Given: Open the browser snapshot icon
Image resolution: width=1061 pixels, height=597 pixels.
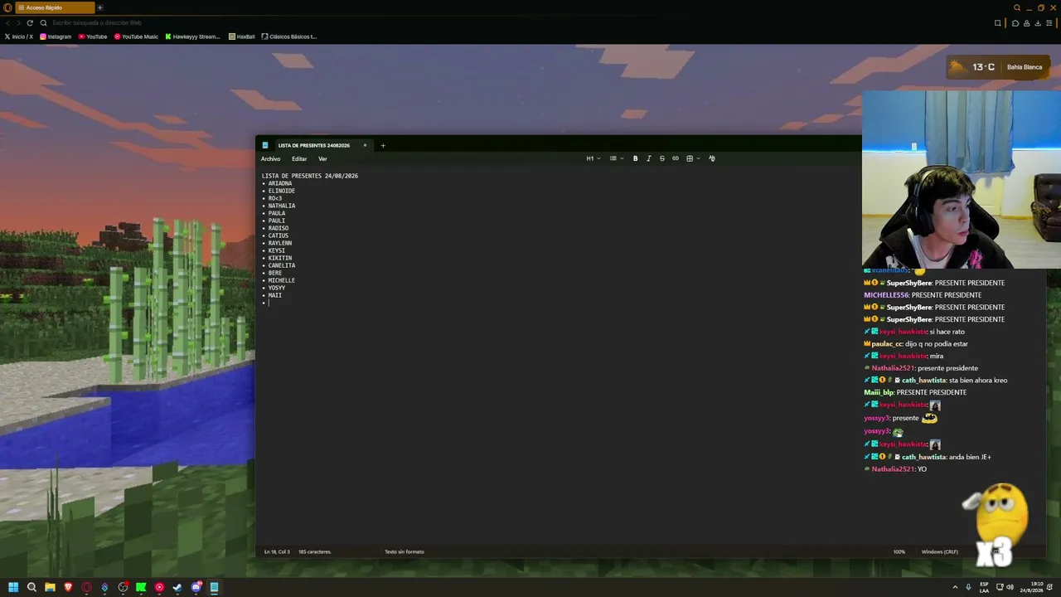Looking at the screenshot, I should coord(998,23).
